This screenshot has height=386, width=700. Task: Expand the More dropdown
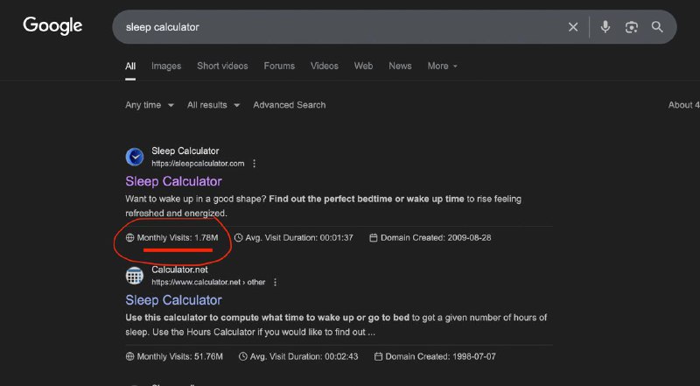443,67
